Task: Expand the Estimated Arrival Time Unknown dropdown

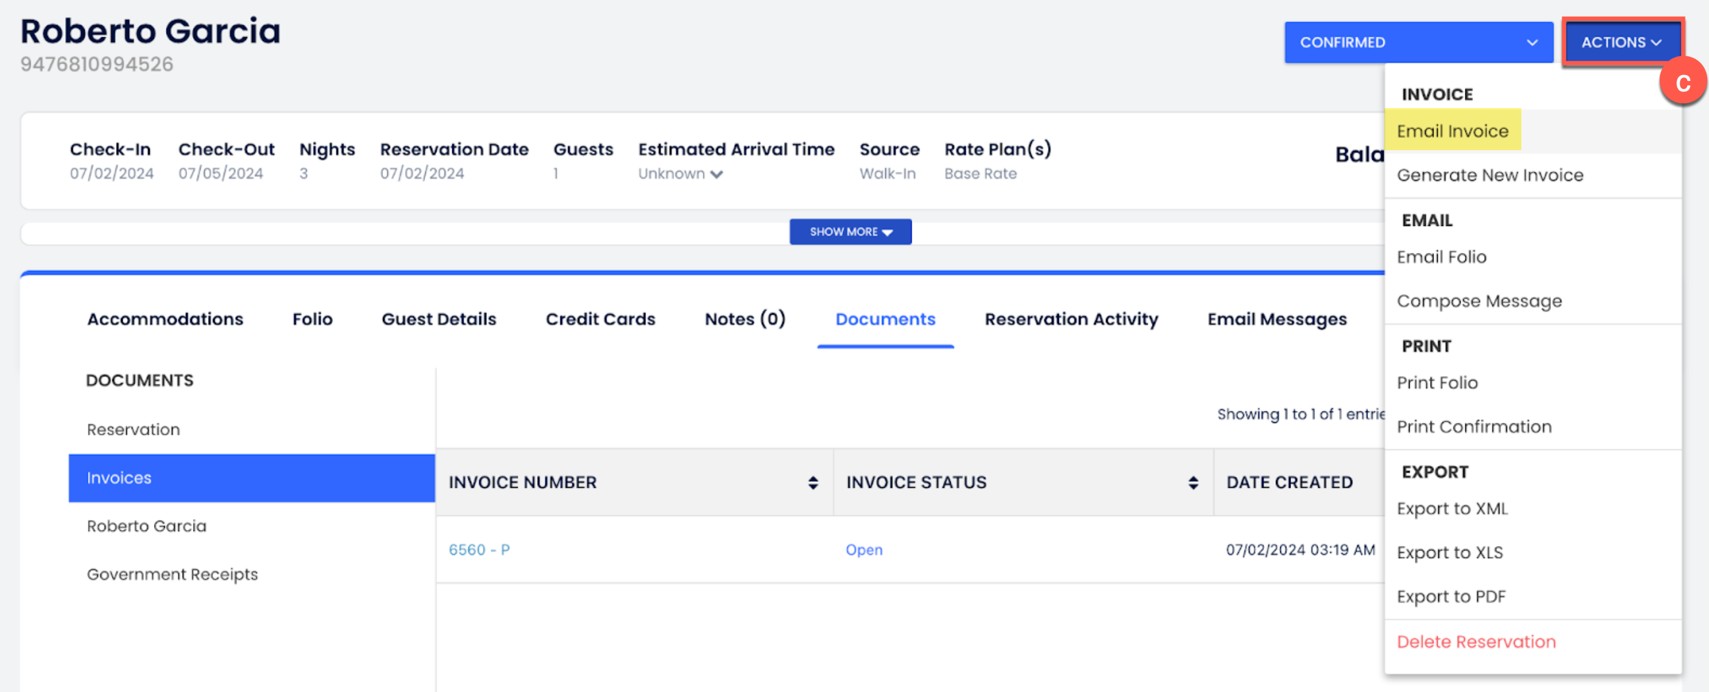Action: (680, 174)
